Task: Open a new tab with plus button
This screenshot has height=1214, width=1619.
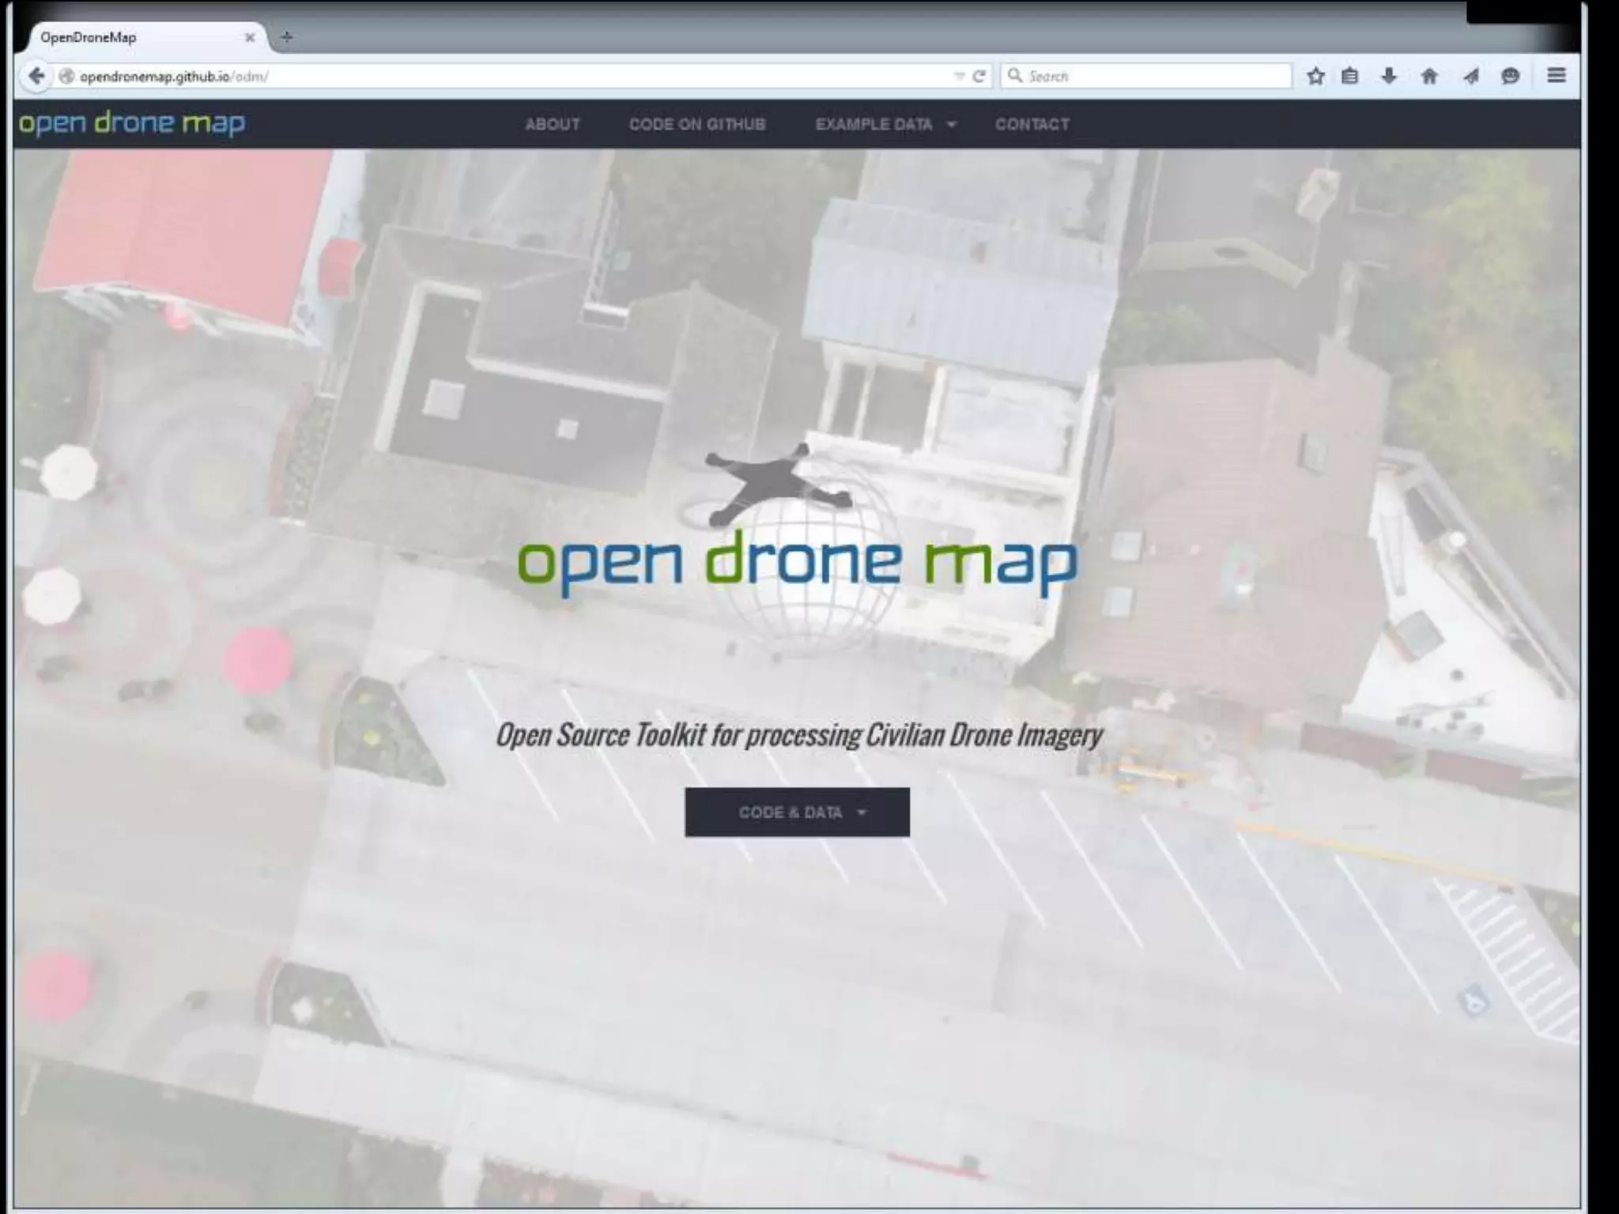Action: pyautogui.click(x=287, y=37)
